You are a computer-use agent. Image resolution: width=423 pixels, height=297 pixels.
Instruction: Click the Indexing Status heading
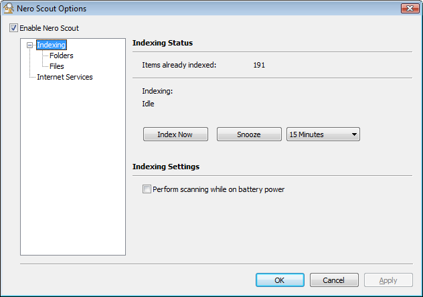point(163,43)
